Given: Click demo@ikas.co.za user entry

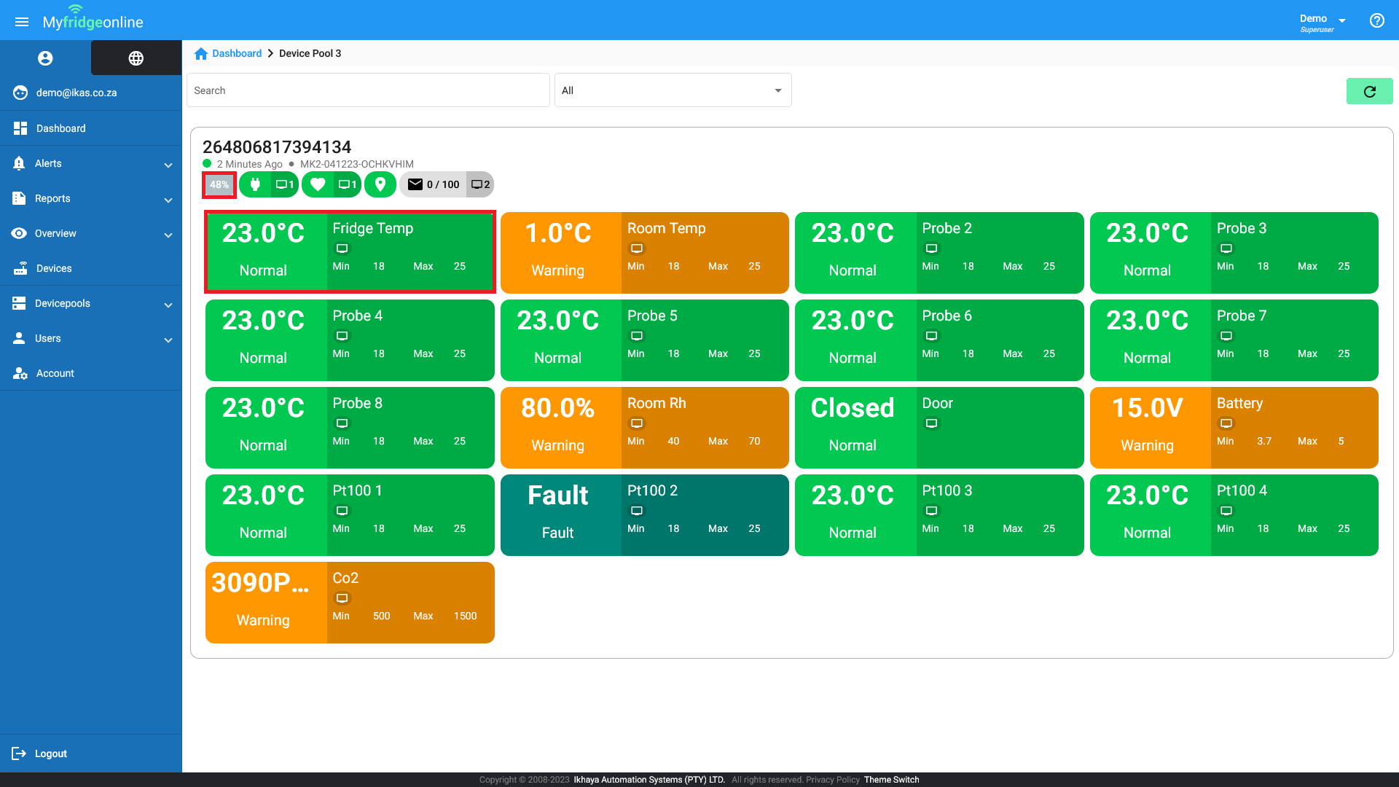Looking at the screenshot, I should (91, 93).
